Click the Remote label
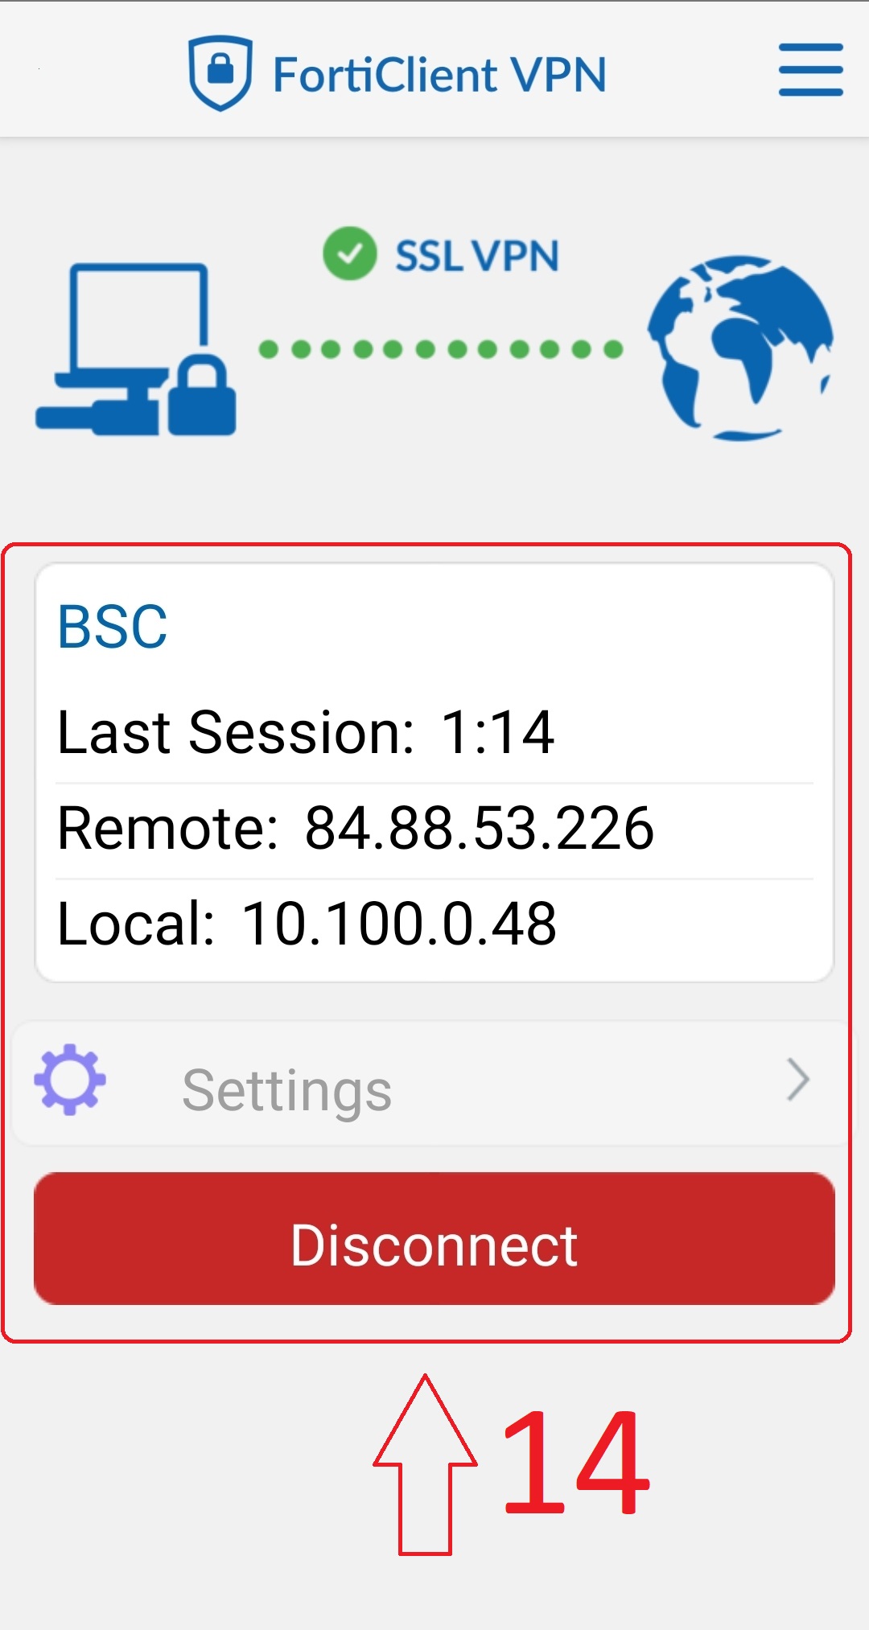The image size is (869, 1630). click(167, 828)
